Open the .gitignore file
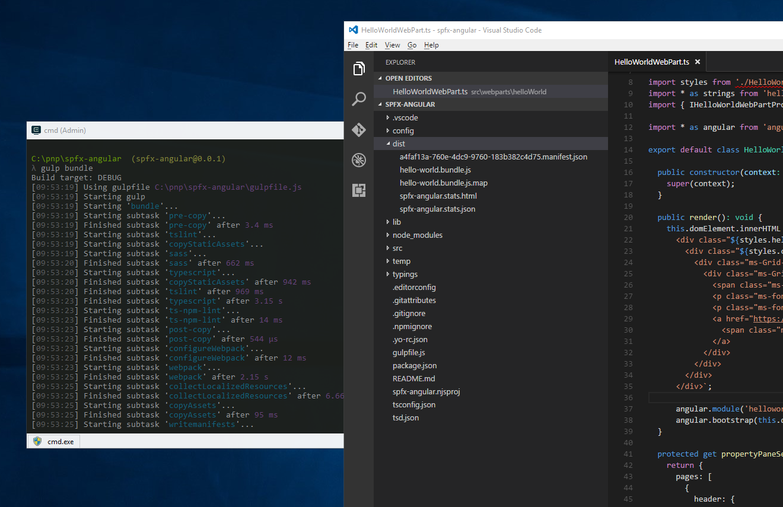 click(409, 313)
